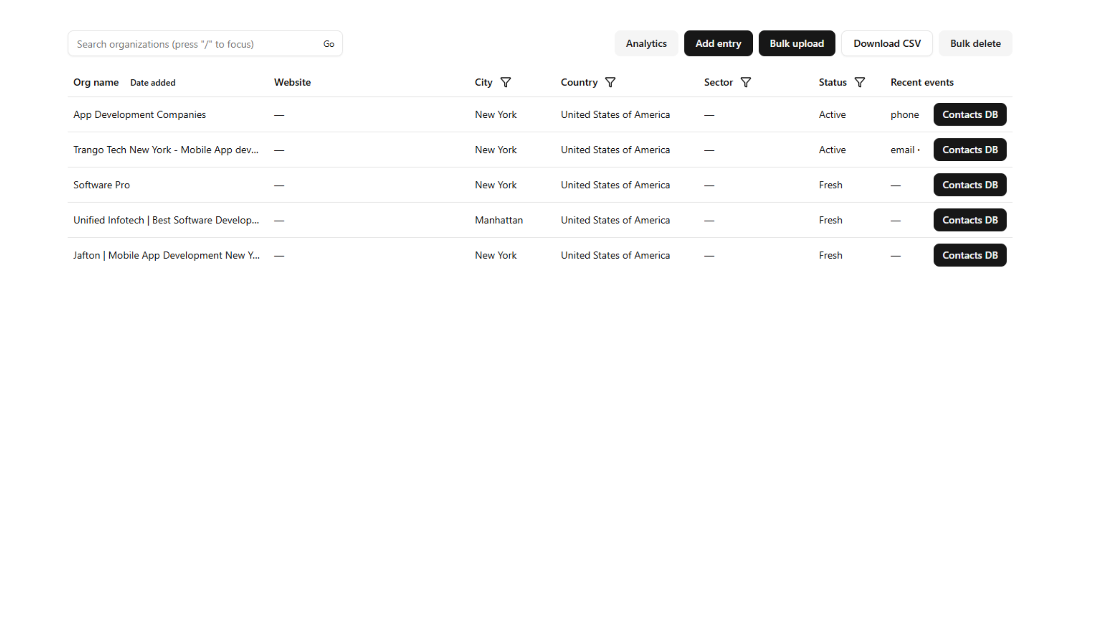Open the Sector column filter icon
The image size is (1113, 626).
tap(746, 82)
